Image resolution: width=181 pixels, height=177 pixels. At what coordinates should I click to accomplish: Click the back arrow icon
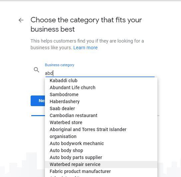pos(21,20)
